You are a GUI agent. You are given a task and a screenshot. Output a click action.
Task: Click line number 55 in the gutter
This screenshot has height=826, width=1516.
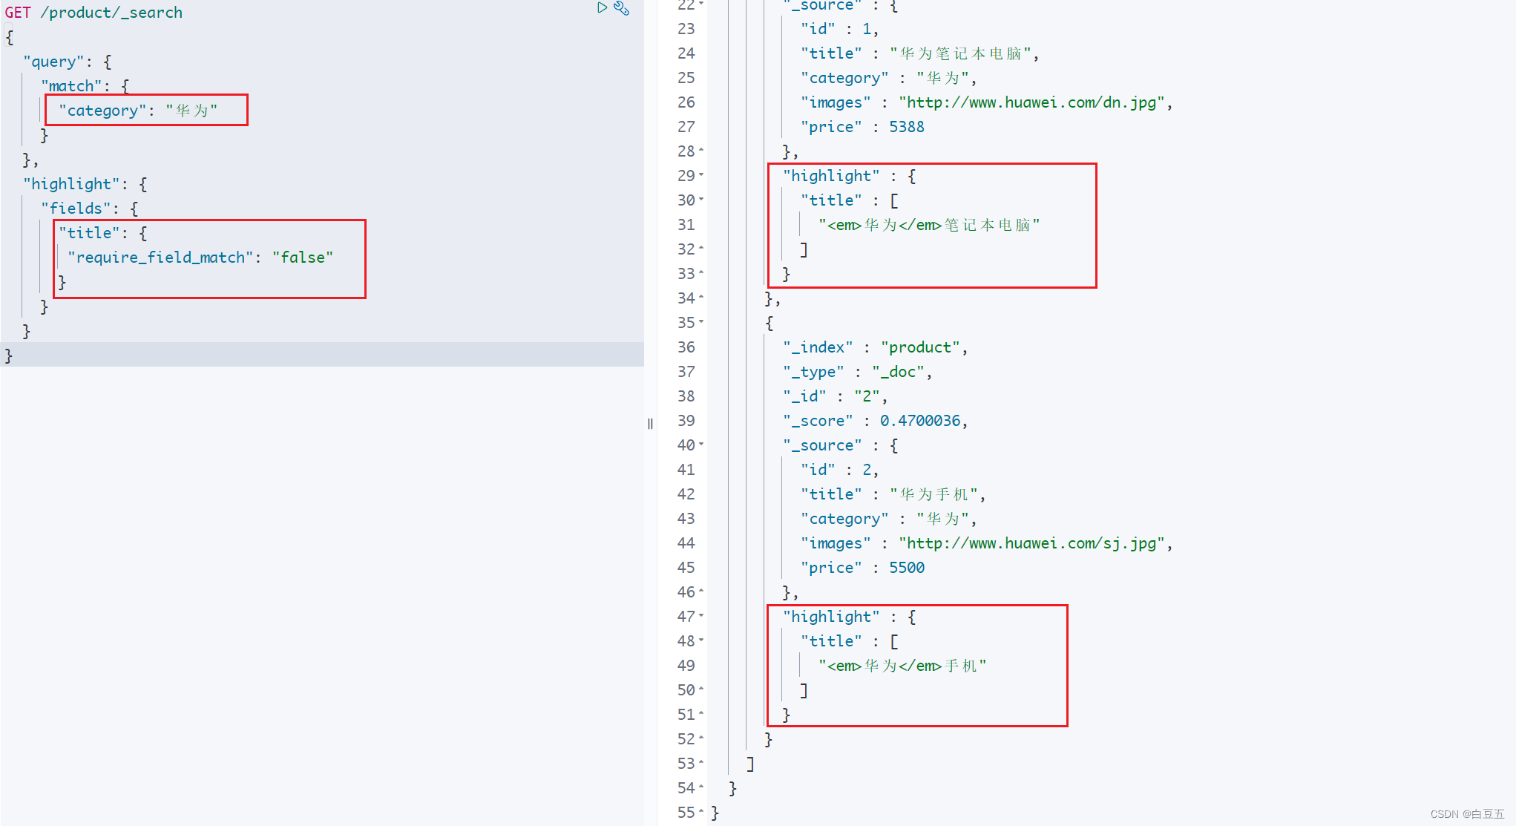tap(686, 813)
